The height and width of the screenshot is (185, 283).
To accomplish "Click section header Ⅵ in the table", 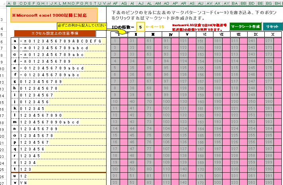I will (x=204, y=34).
